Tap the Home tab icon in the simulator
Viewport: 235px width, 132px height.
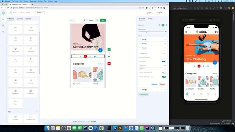pos(187,94)
